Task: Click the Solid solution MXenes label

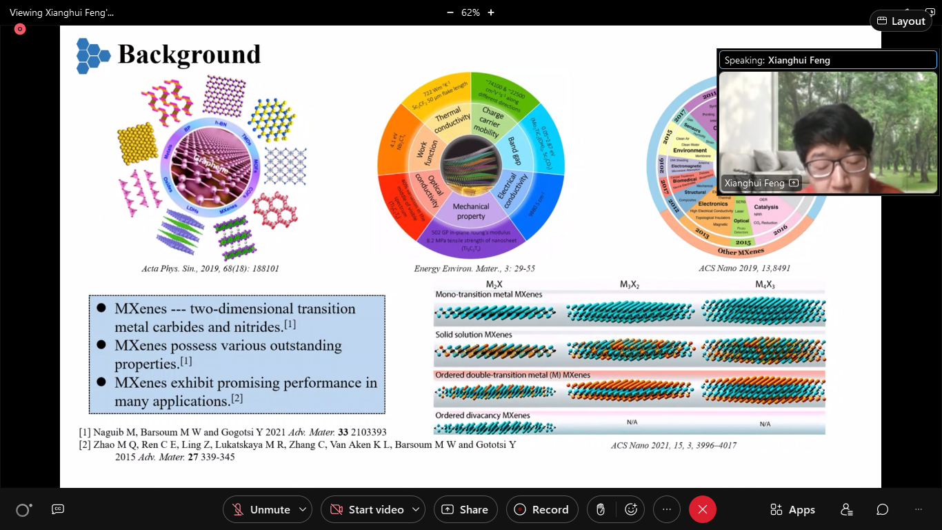Action: pyautogui.click(x=473, y=335)
